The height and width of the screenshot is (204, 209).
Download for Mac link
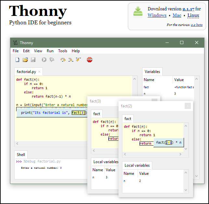click(x=177, y=16)
